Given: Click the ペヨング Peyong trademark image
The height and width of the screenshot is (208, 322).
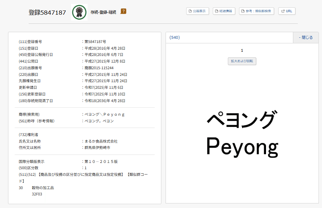Looking at the screenshot, I should click(x=242, y=134).
